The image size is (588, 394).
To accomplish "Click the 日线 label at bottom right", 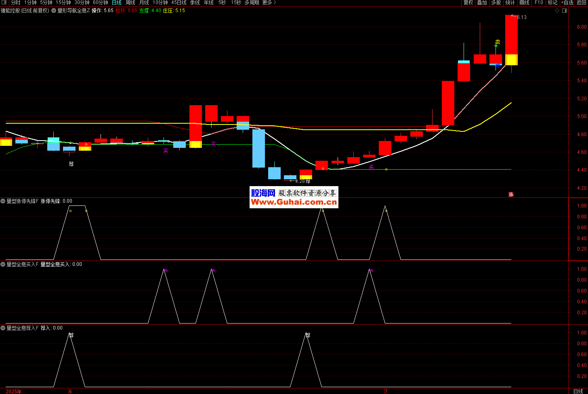I will (x=578, y=391).
